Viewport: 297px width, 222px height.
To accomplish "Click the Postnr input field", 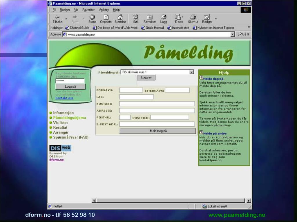I will point(125,117).
